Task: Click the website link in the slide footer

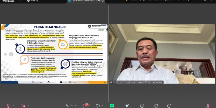Action: click(38, 82)
